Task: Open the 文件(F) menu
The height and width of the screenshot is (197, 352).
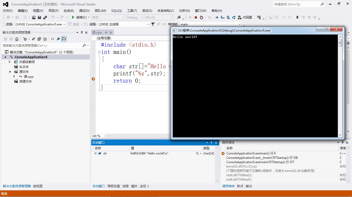Action: click(x=7, y=11)
